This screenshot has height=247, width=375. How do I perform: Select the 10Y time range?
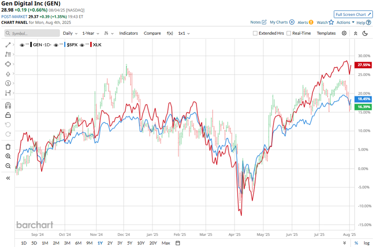click(141, 243)
